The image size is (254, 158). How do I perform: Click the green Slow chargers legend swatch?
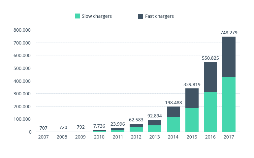pos(78,16)
